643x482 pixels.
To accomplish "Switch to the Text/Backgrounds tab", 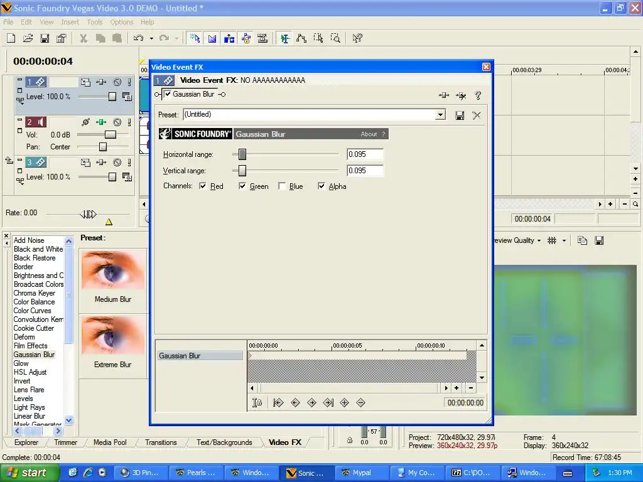I will 224,442.
